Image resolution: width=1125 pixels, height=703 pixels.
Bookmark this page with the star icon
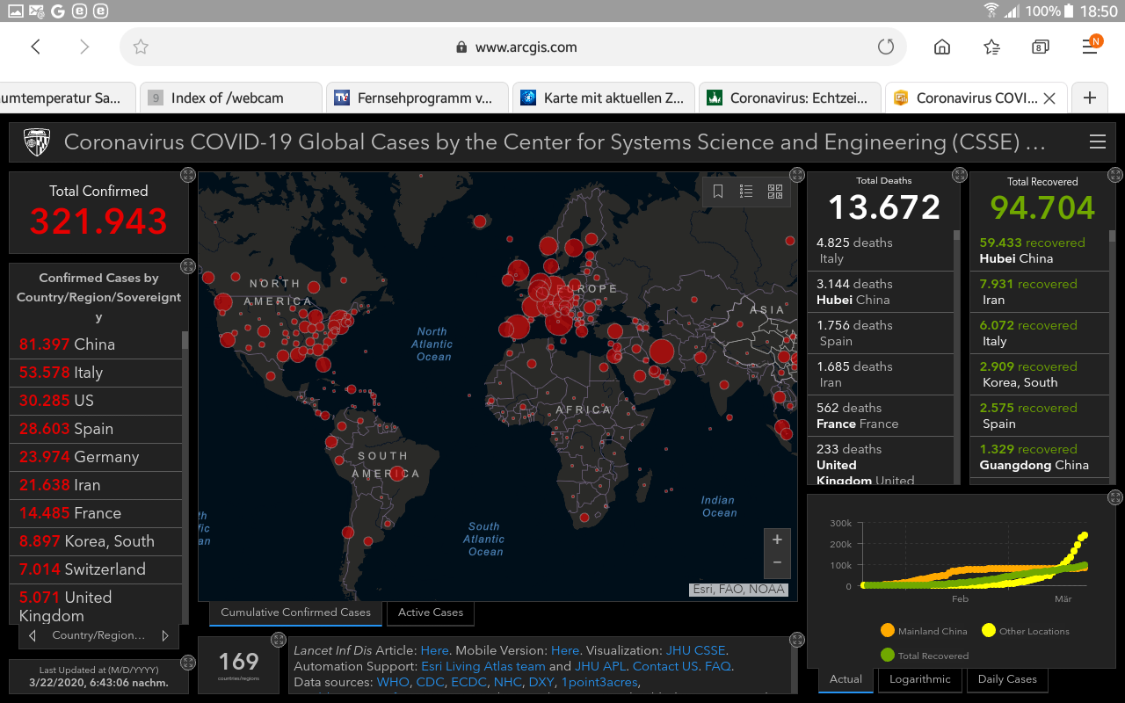[x=141, y=47]
